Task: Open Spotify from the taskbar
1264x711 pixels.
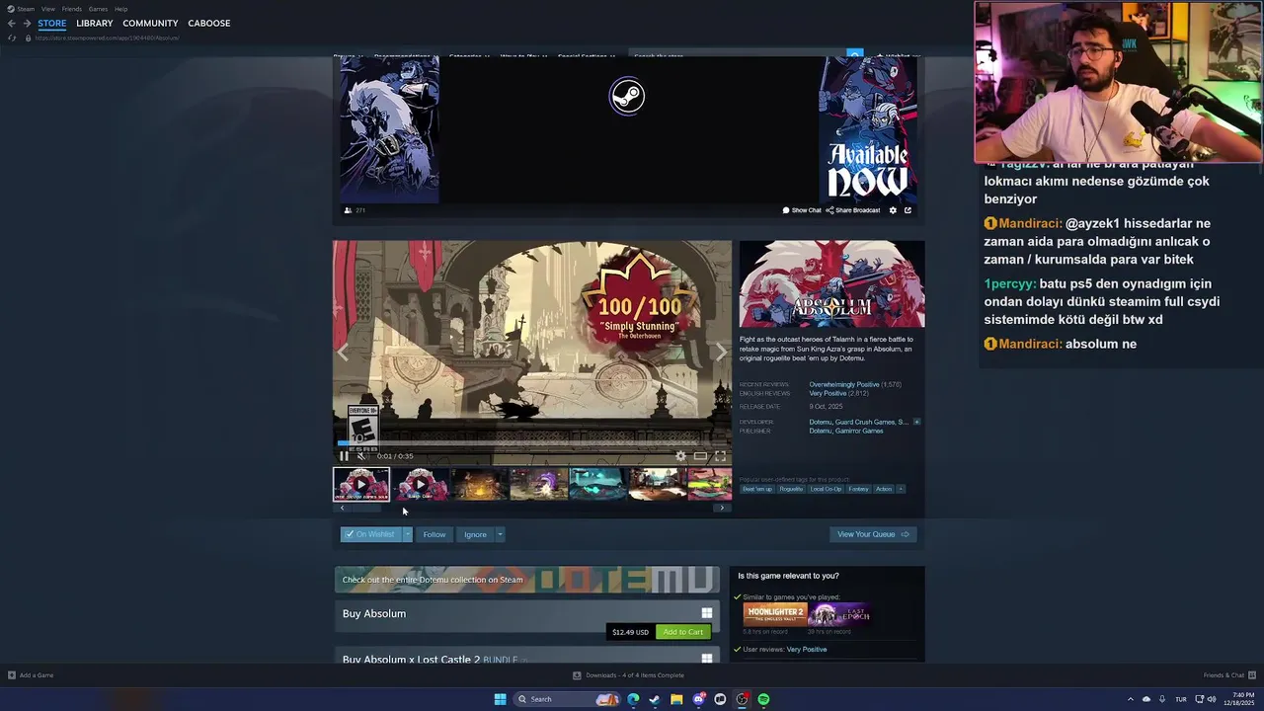Action: 763,699
